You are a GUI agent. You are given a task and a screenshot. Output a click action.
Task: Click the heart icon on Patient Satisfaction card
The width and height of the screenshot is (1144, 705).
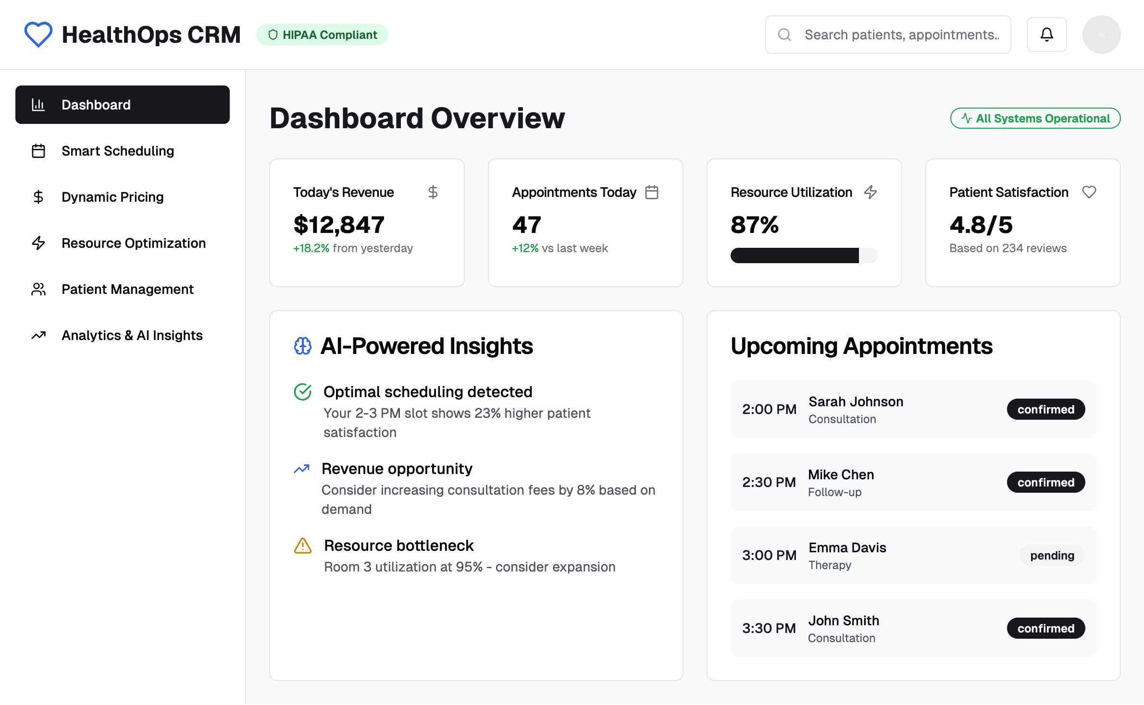pyautogui.click(x=1089, y=192)
